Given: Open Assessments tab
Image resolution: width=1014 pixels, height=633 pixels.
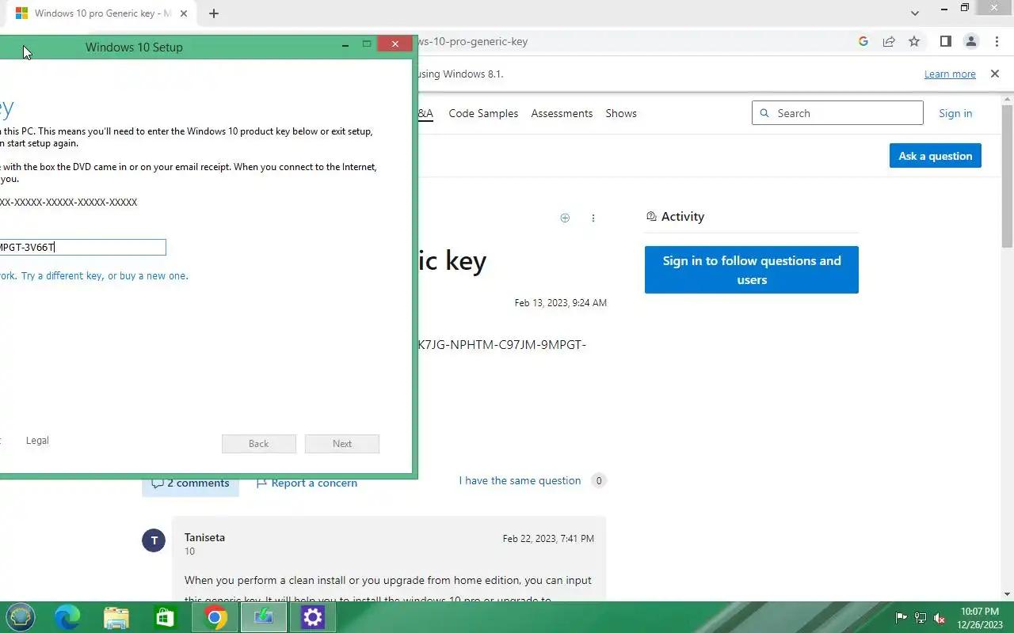Looking at the screenshot, I should (562, 113).
